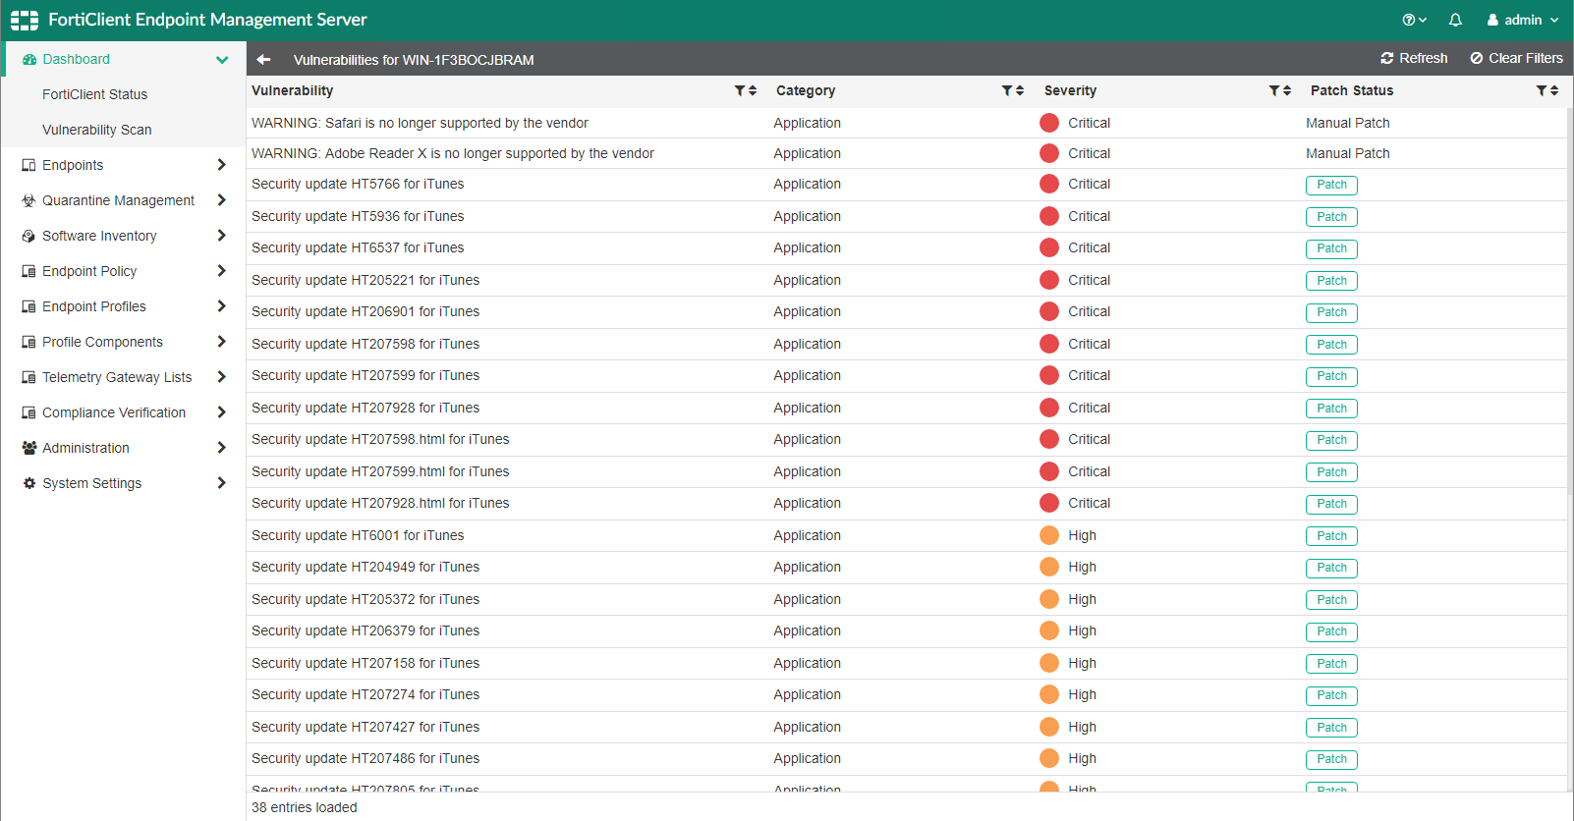Image resolution: width=1574 pixels, height=821 pixels.
Task: Collapse the Dashboard section chevron
Action: [x=222, y=60]
